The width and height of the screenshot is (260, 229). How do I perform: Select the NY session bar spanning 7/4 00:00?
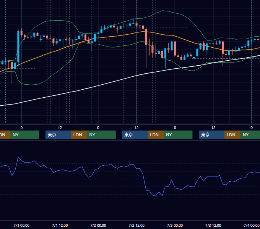[250, 135]
